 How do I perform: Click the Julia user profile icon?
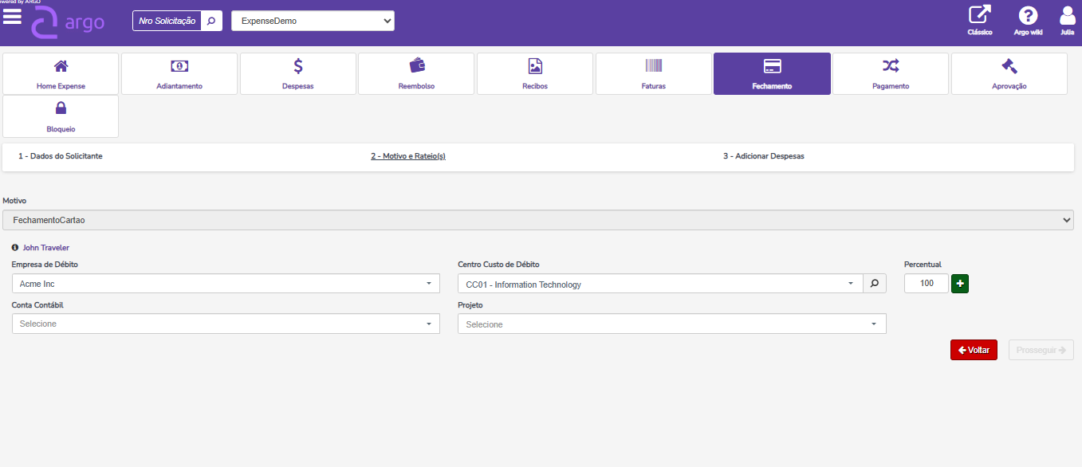point(1067,16)
